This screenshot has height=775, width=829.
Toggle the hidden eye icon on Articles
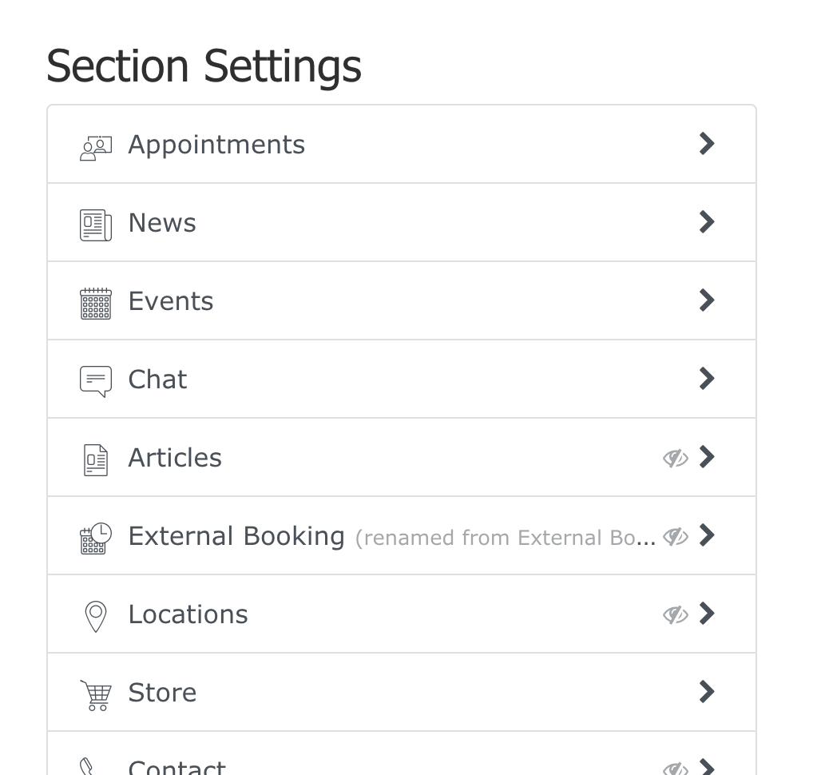coord(676,458)
